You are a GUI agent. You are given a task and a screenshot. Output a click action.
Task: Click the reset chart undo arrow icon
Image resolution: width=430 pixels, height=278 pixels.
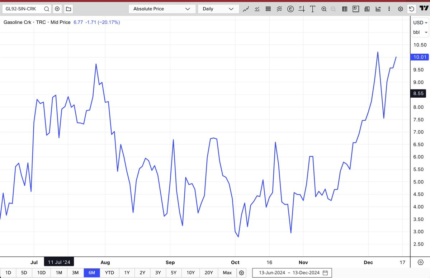[x=412, y=9]
